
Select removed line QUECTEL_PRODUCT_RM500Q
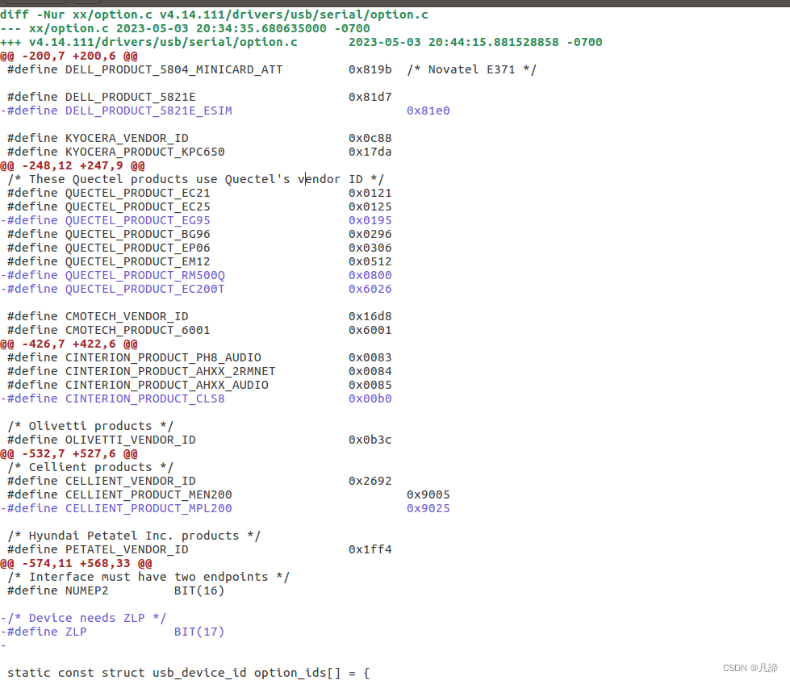pos(196,275)
